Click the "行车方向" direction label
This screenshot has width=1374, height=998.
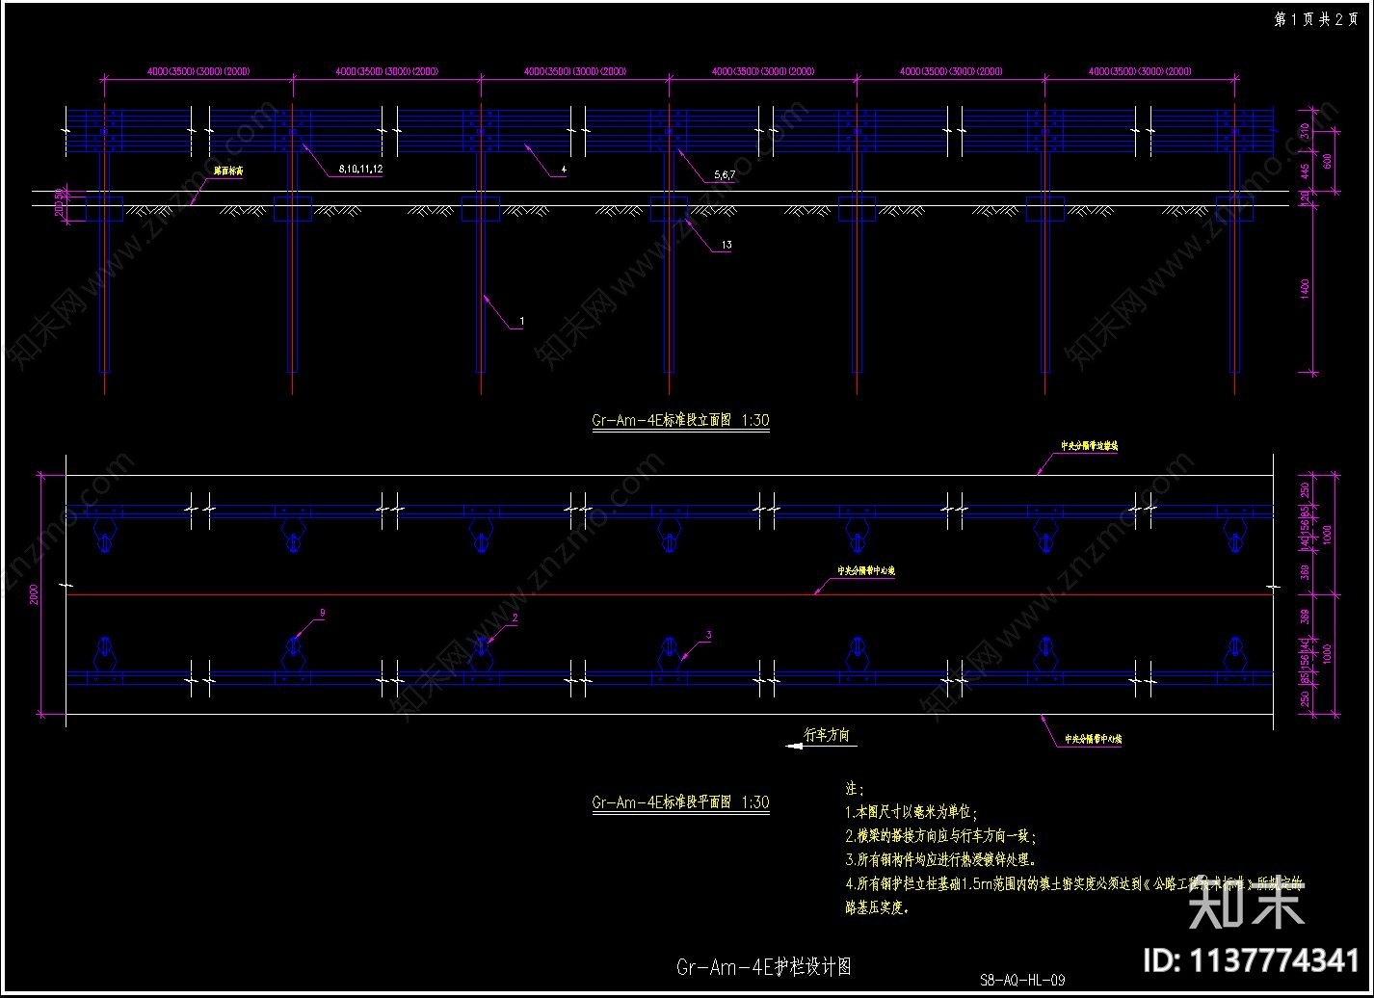827,735
